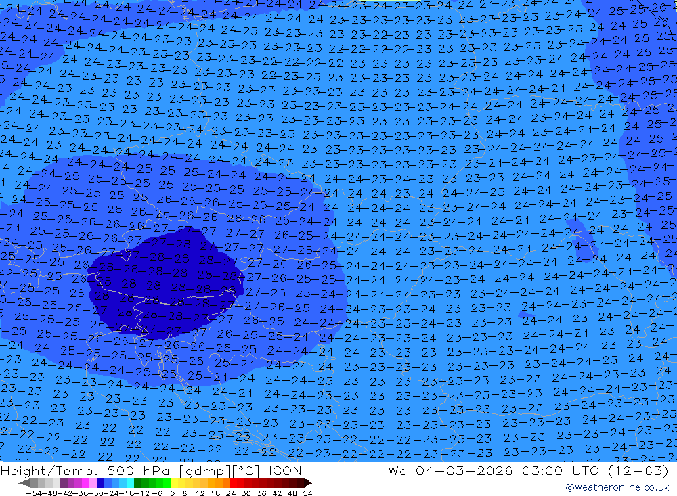
Task: Click the '-12' legend scale label
Action: point(142,493)
